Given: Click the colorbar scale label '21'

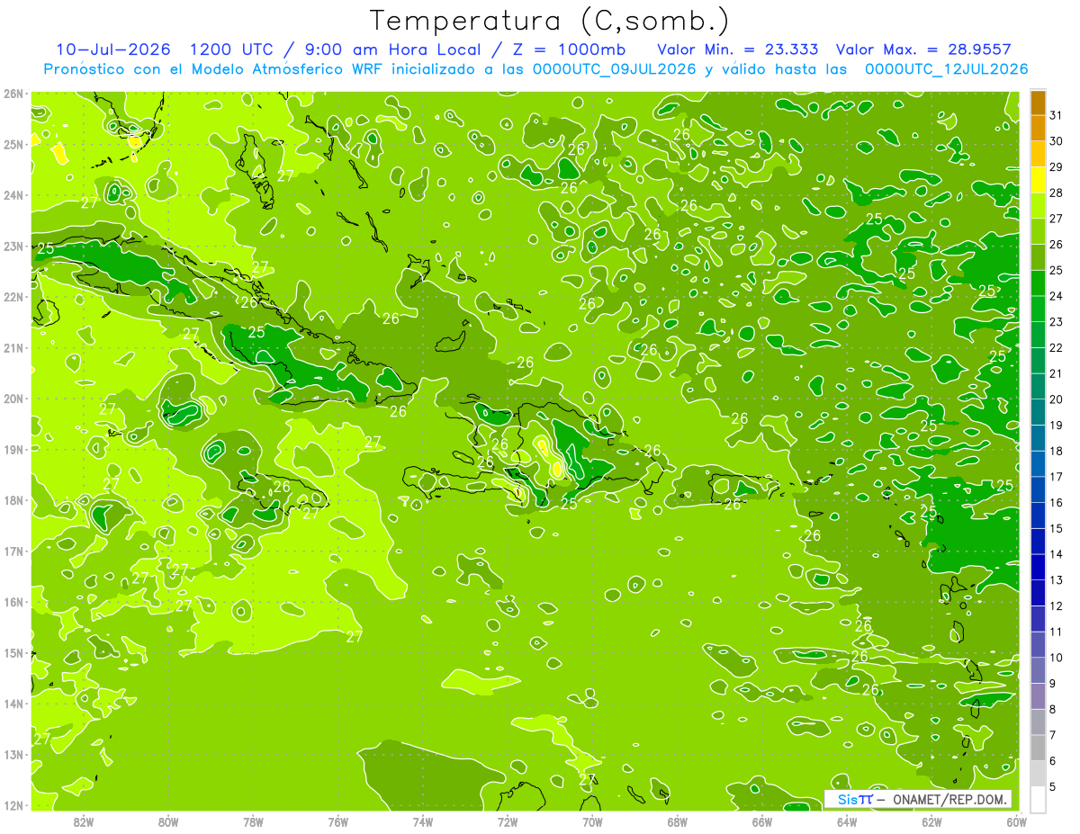Looking at the screenshot, I should (1057, 373).
